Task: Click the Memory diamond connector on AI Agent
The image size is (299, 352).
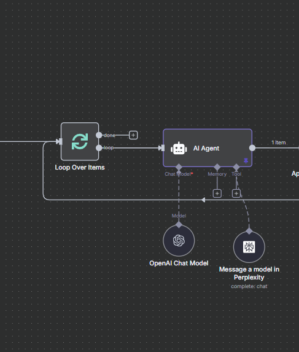Action: [217, 167]
